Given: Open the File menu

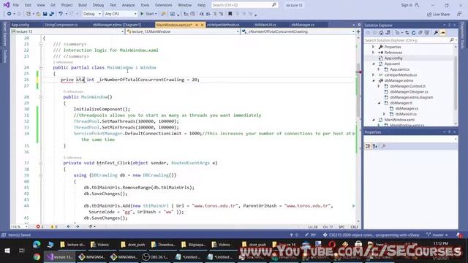Looking at the screenshot, I should pos(15,5).
